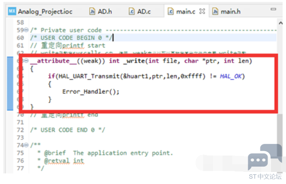Close the main.c tab

tap(202, 12)
